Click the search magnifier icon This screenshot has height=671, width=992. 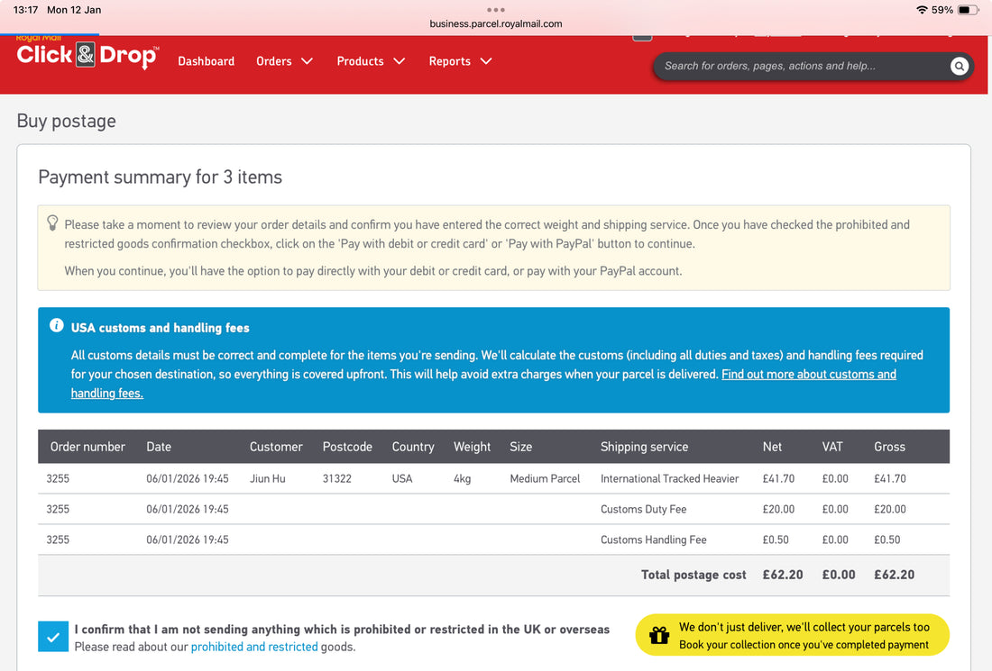tap(959, 66)
